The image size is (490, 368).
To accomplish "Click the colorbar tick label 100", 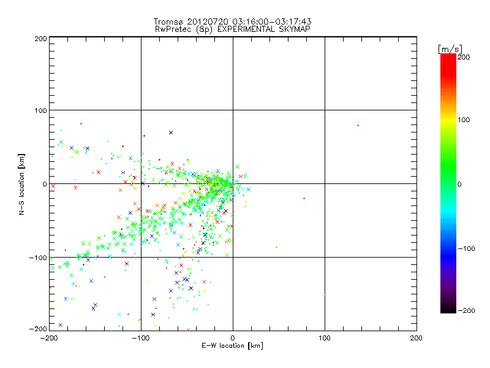I will 463,120.
